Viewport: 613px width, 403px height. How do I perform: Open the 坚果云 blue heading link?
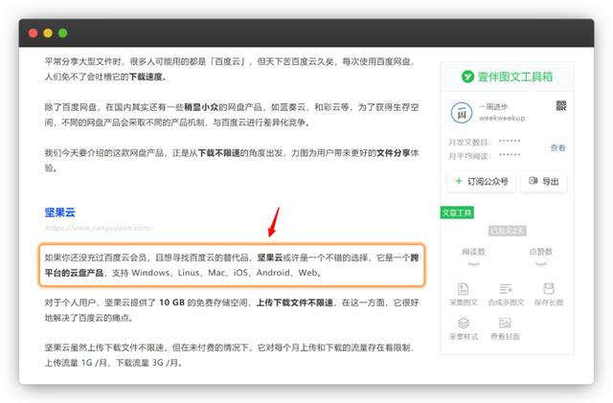[x=59, y=213]
